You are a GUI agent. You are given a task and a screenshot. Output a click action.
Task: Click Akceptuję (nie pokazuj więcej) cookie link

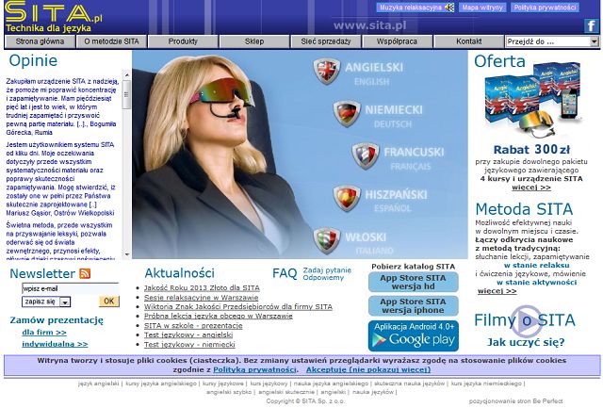pos(368,370)
